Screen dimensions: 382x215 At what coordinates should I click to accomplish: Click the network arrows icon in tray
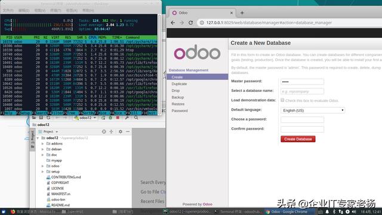(341, 212)
